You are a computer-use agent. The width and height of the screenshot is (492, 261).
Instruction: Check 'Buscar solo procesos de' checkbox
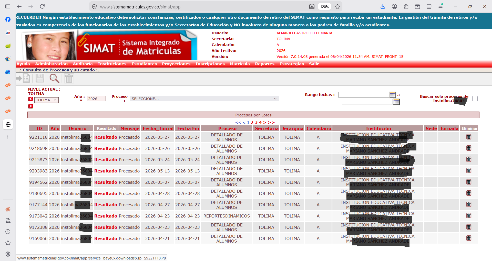pos(475,99)
